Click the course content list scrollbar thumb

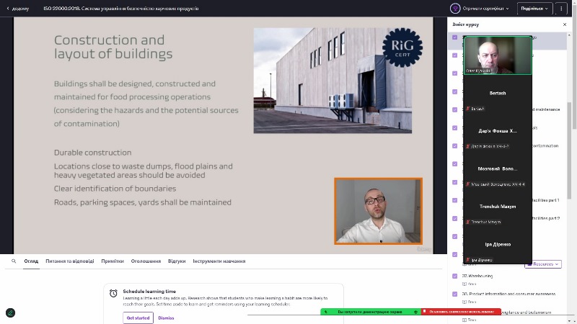(x=569, y=150)
